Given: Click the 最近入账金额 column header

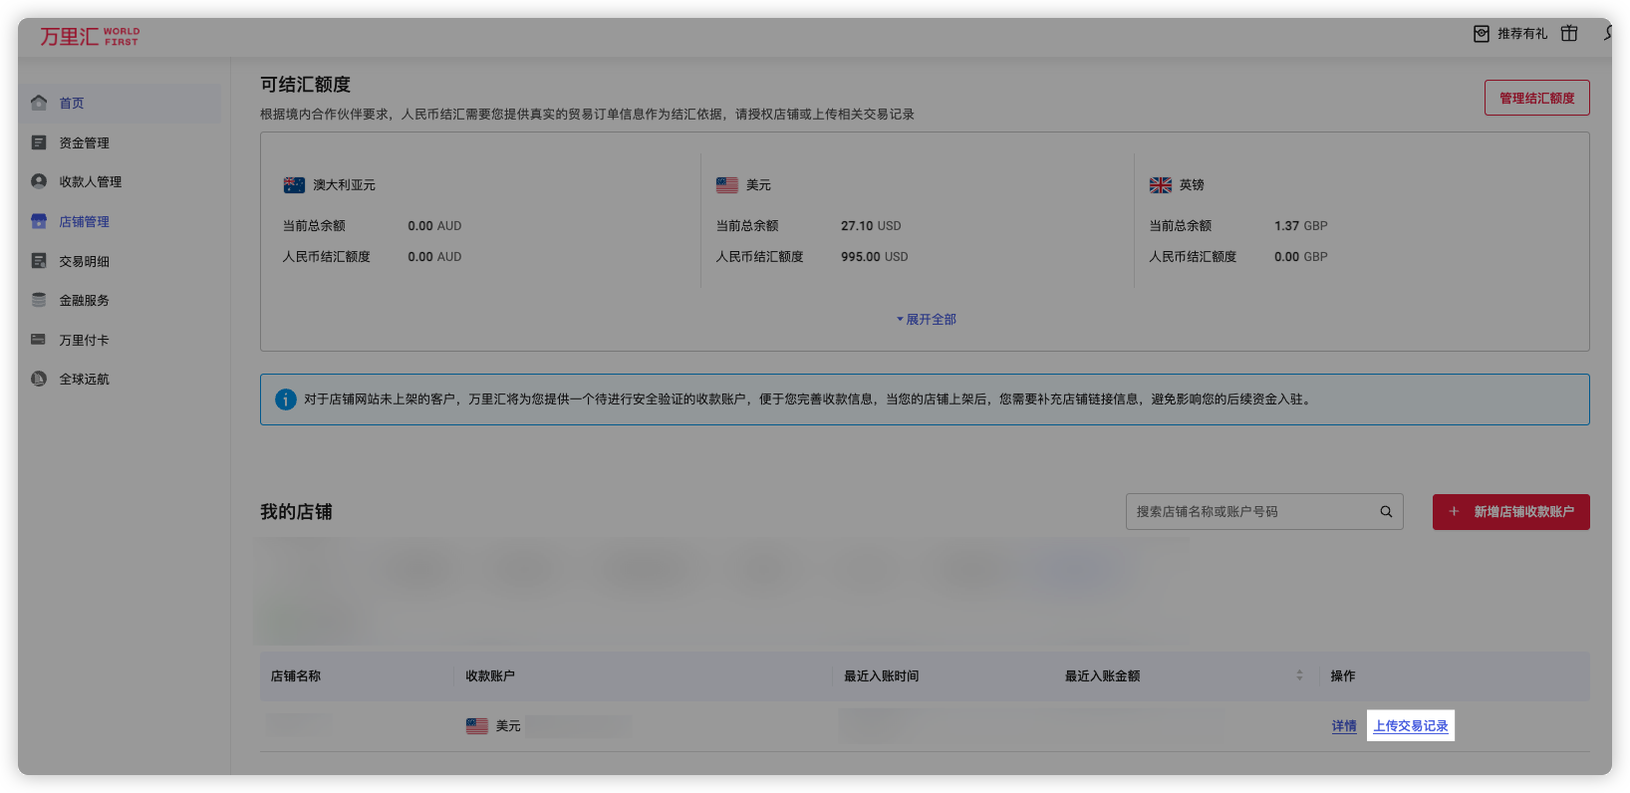Looking at the screenshot, I should pos(1103,675).
